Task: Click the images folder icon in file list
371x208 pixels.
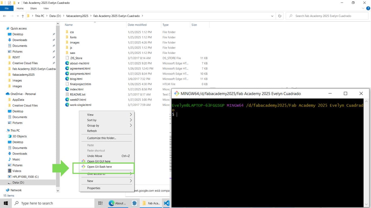Action: pos(67,42)
